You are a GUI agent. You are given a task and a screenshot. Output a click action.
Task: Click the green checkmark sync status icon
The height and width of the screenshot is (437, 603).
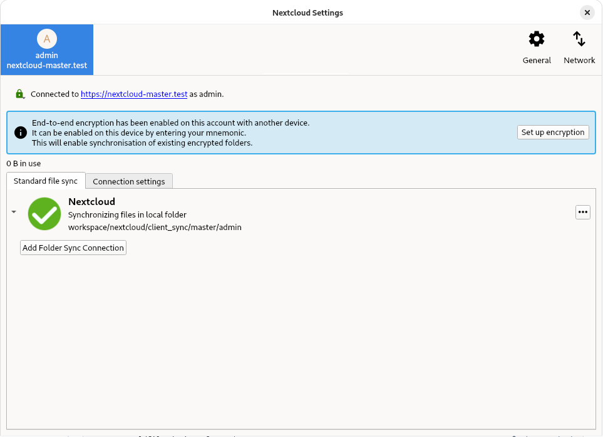click(44, 214)
